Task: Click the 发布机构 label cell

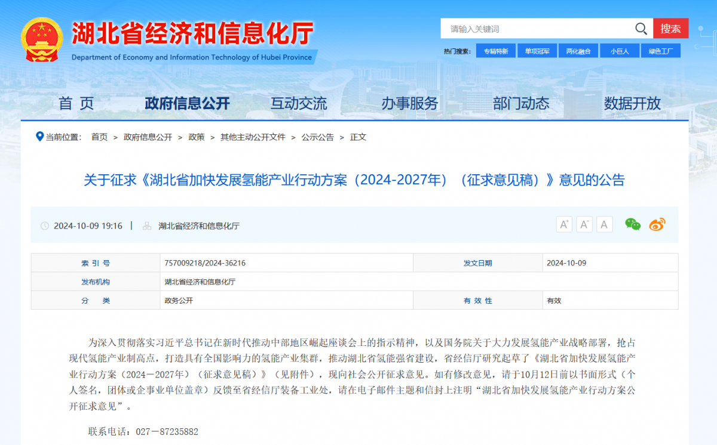Action: [x=96, y=282]
